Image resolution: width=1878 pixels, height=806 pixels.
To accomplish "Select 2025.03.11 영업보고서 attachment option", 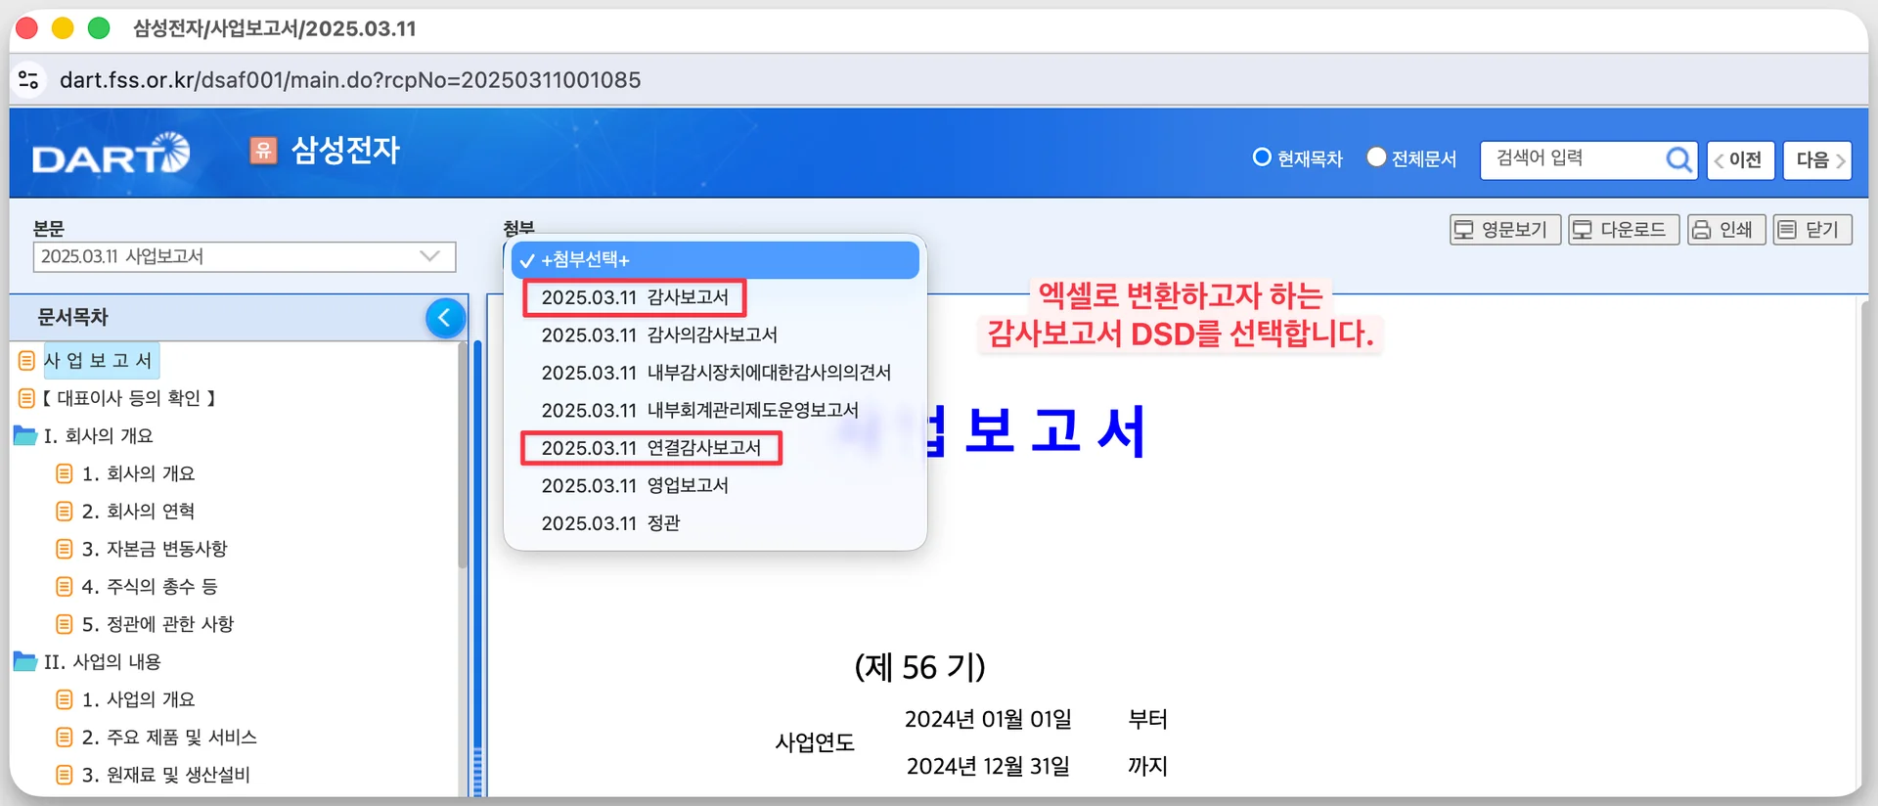I will pyautogui.click(x=634, y=486).
